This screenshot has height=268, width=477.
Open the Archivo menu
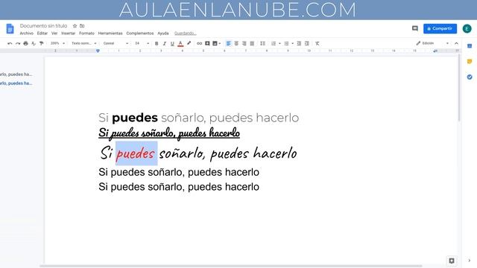coord(27,33)
